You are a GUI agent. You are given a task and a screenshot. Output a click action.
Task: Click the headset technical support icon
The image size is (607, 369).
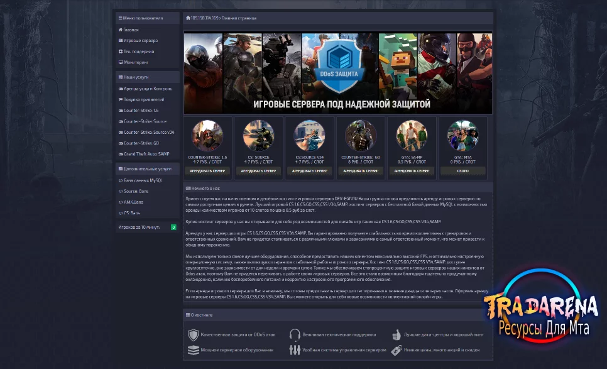tap(295, 334)
